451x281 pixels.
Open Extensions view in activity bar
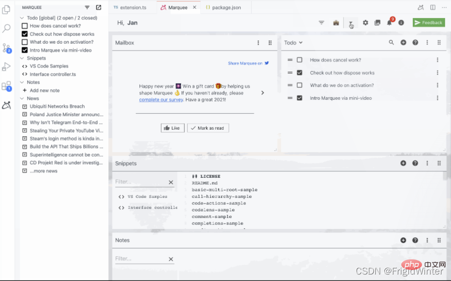(7, 86)
